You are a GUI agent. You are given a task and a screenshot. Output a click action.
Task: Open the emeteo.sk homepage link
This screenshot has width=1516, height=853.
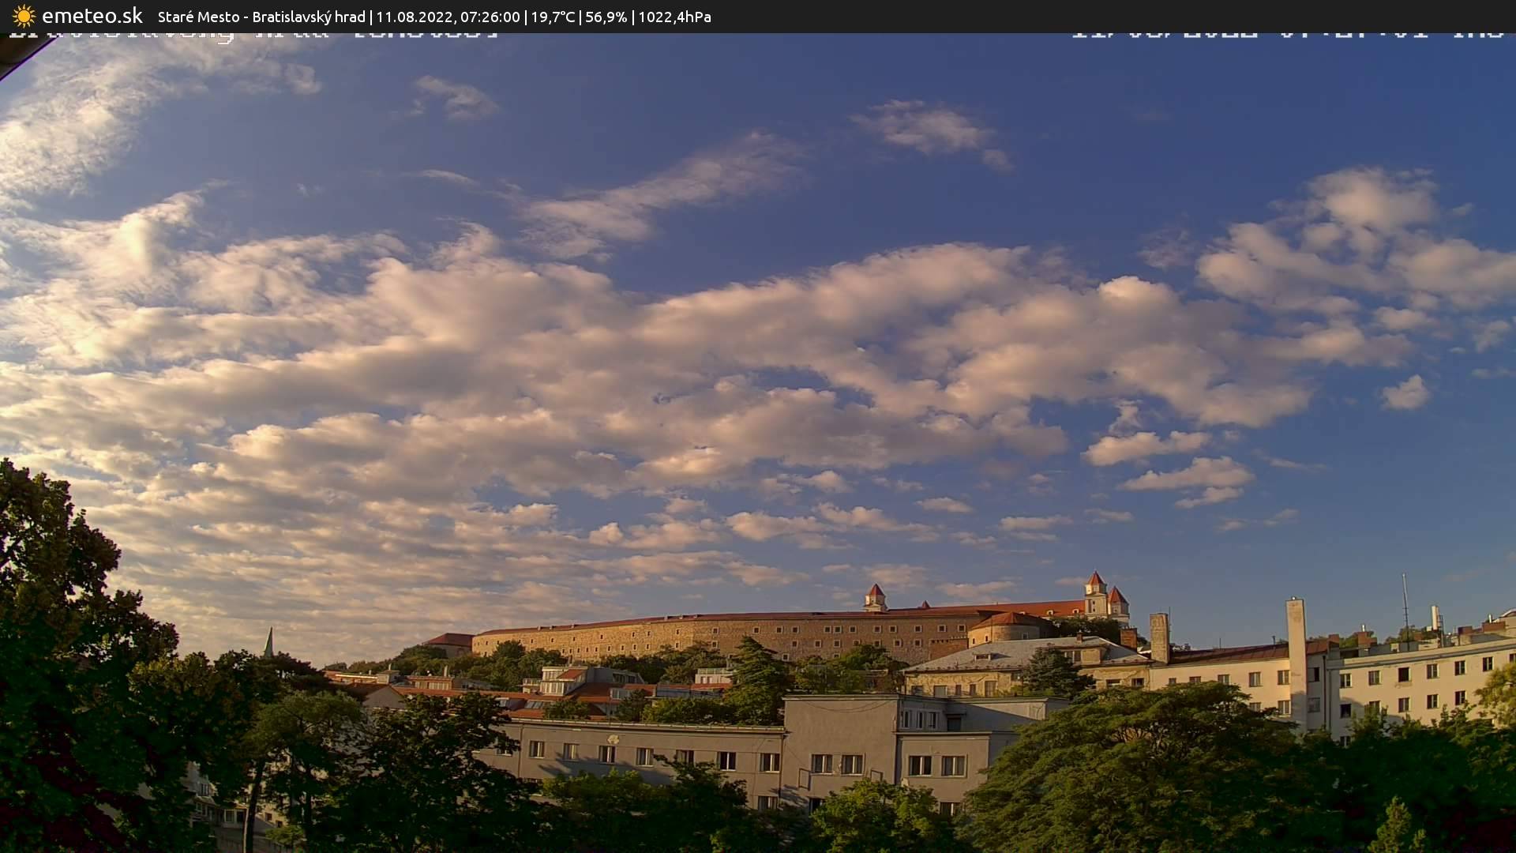[x=92, y=15]
